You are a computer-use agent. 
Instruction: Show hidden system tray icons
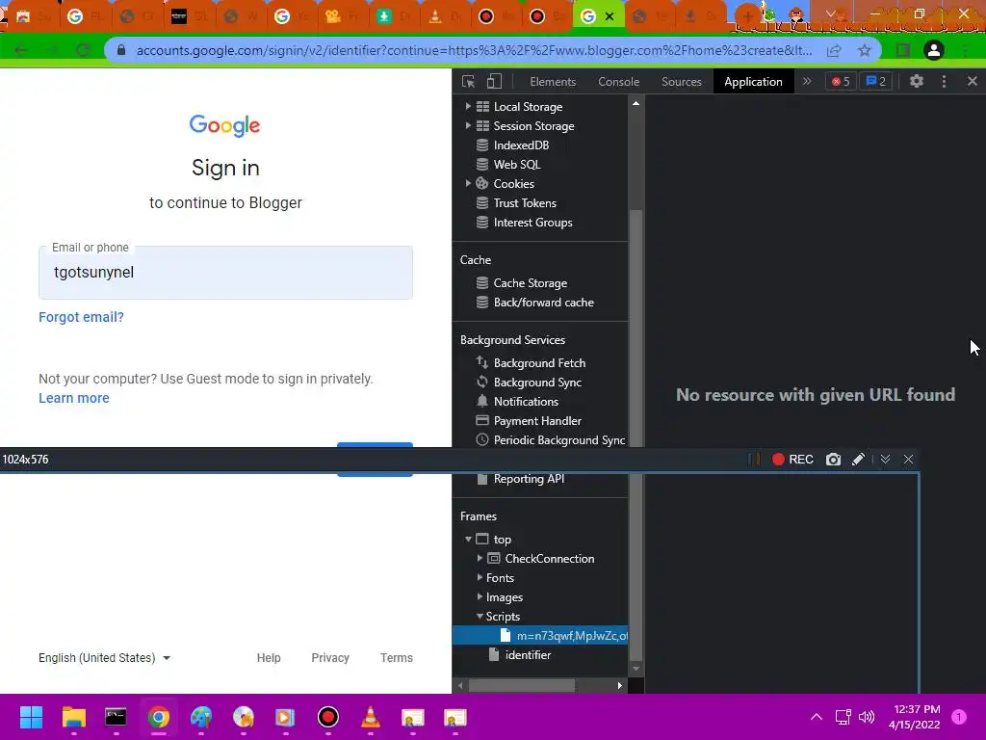click(817, 717)
